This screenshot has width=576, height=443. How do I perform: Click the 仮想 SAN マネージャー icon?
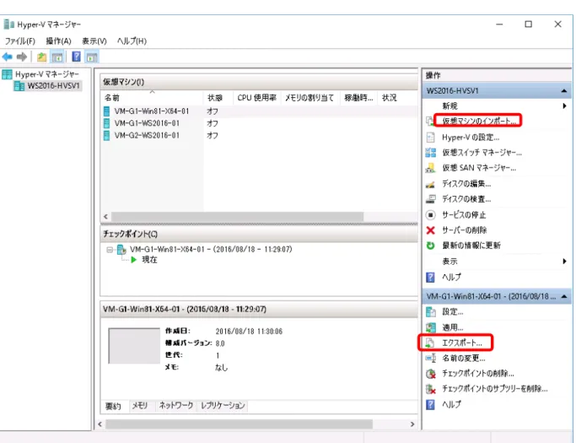click(430, 168)
